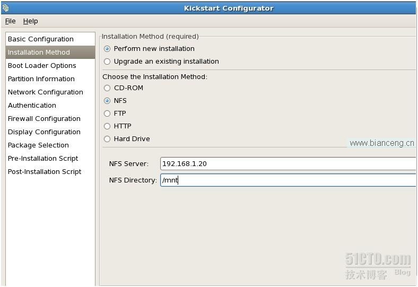Open Authentication section

point(50,106)
